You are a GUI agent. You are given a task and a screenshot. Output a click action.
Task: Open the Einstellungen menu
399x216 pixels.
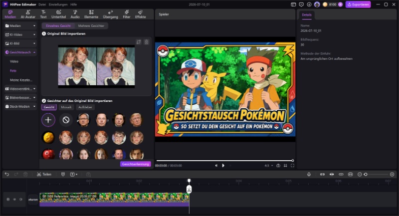pyautogui.click(x=58, y=4)
